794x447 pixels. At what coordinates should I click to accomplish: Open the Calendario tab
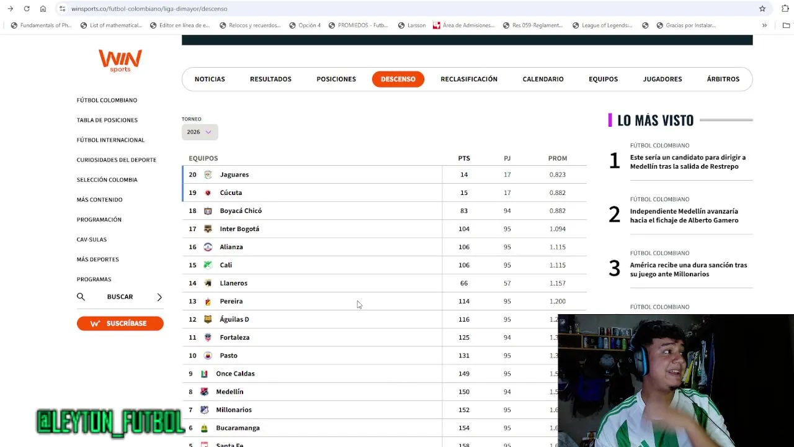coord(543,79)
